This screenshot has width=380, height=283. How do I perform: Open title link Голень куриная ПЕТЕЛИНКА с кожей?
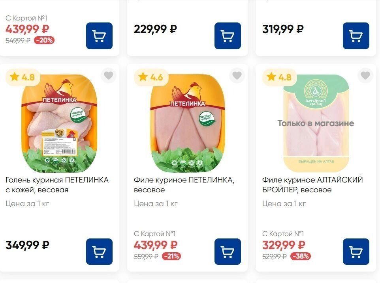(x=57, y=185)
